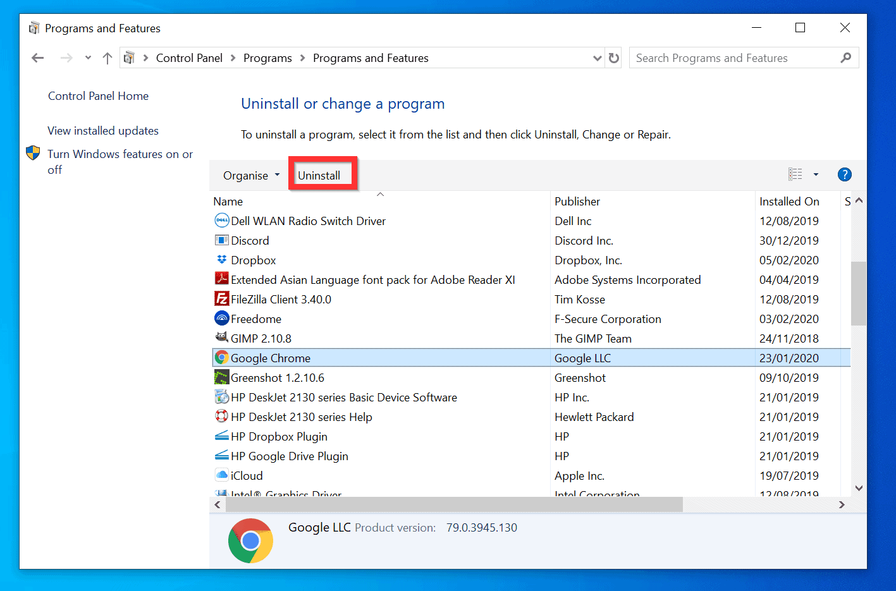Open Turn Windows features on or off

click(x=120, y=162)
